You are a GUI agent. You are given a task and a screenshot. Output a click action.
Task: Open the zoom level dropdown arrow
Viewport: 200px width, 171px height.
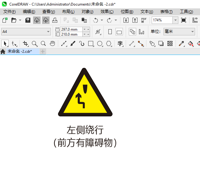point(176,20)
